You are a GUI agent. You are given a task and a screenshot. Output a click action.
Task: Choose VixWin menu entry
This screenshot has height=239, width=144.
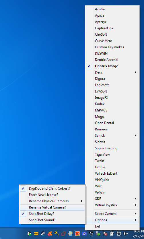112,192
